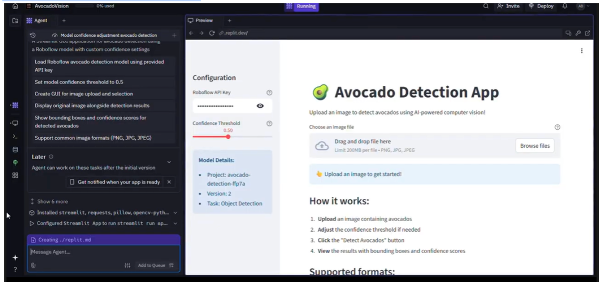Show help for Choose an image file

(x=557, y=127)
